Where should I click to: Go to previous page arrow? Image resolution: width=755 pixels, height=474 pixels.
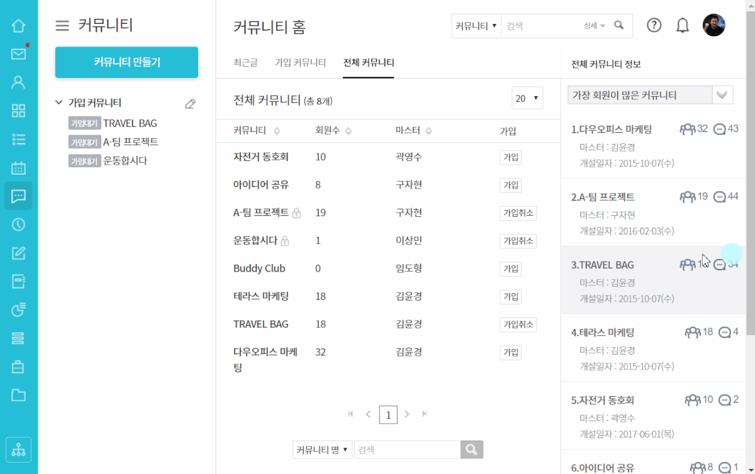click(x=368, y=414)
